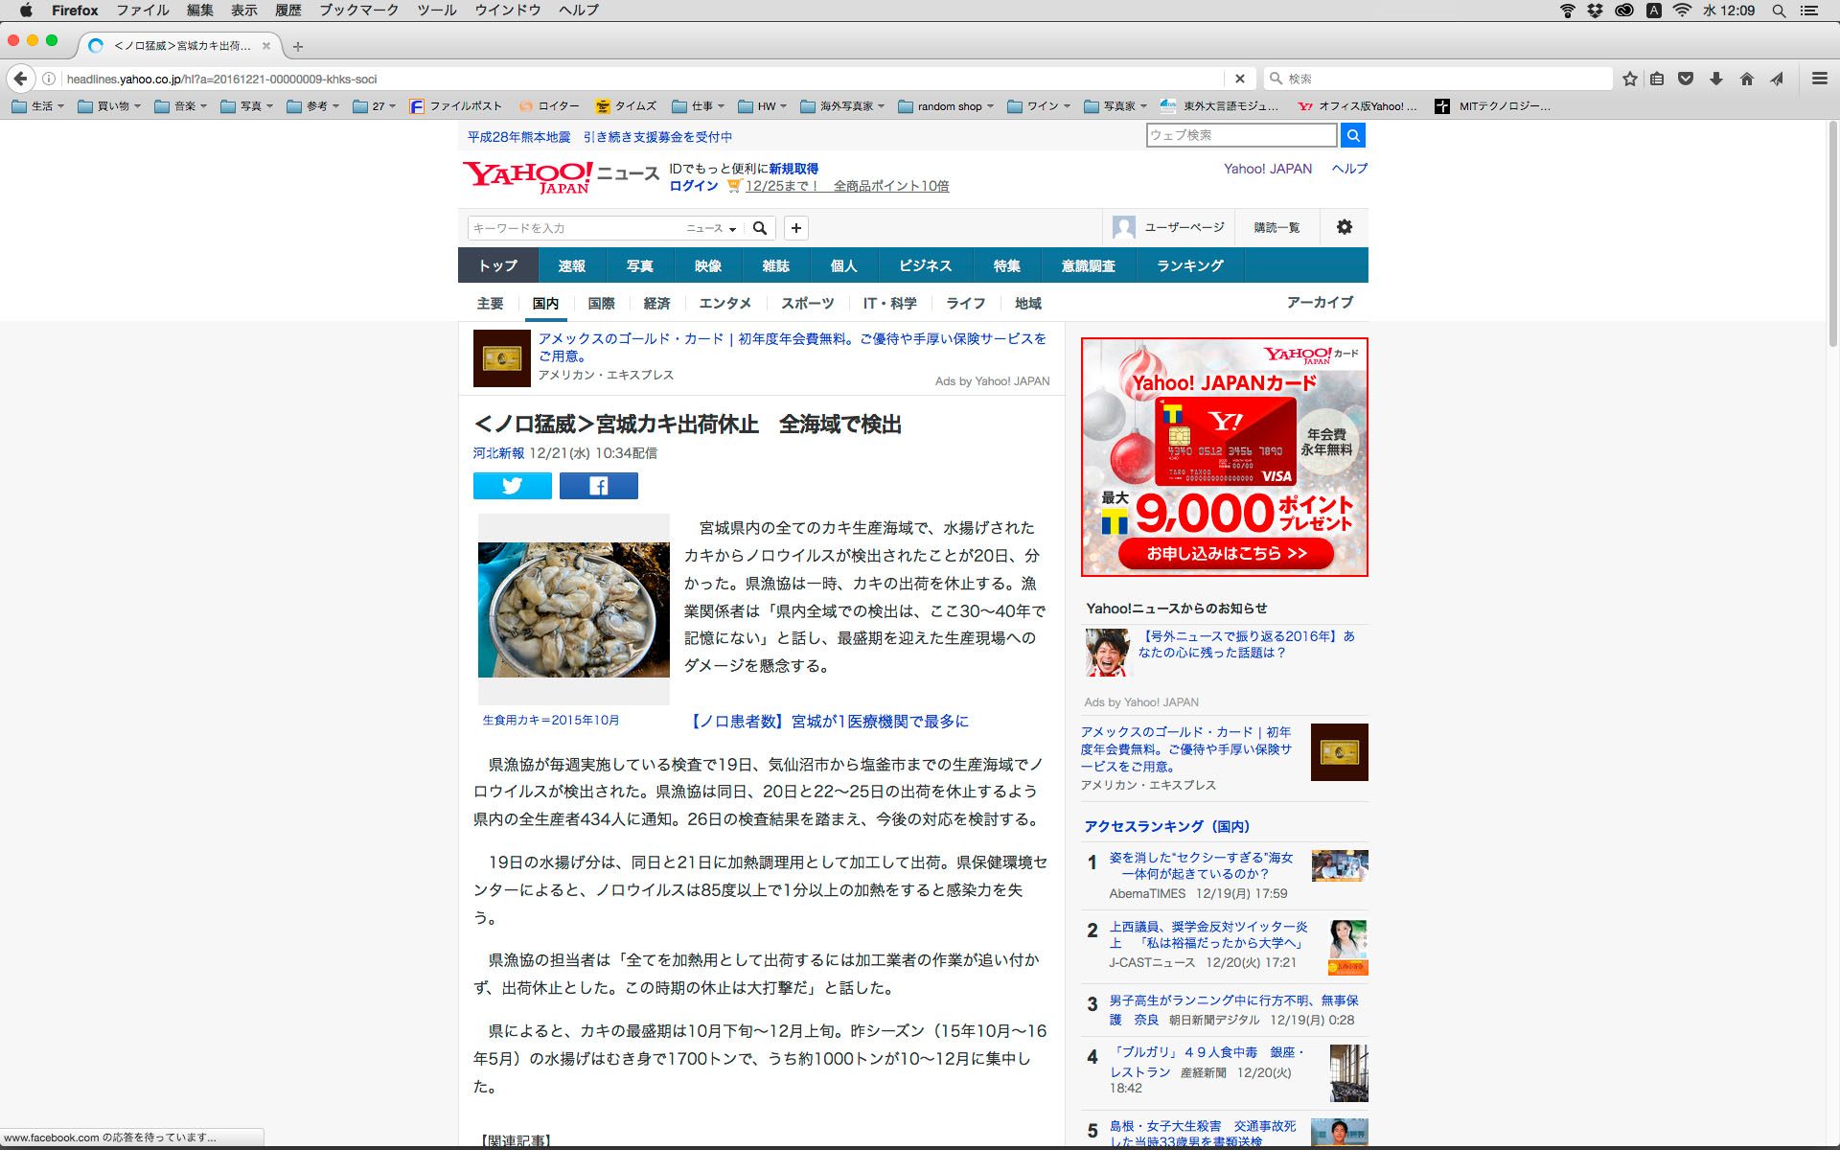Open the ブックマーク menu in menu bar
The height and width of the screenshot is (1150, 1840).
point(358,11)
